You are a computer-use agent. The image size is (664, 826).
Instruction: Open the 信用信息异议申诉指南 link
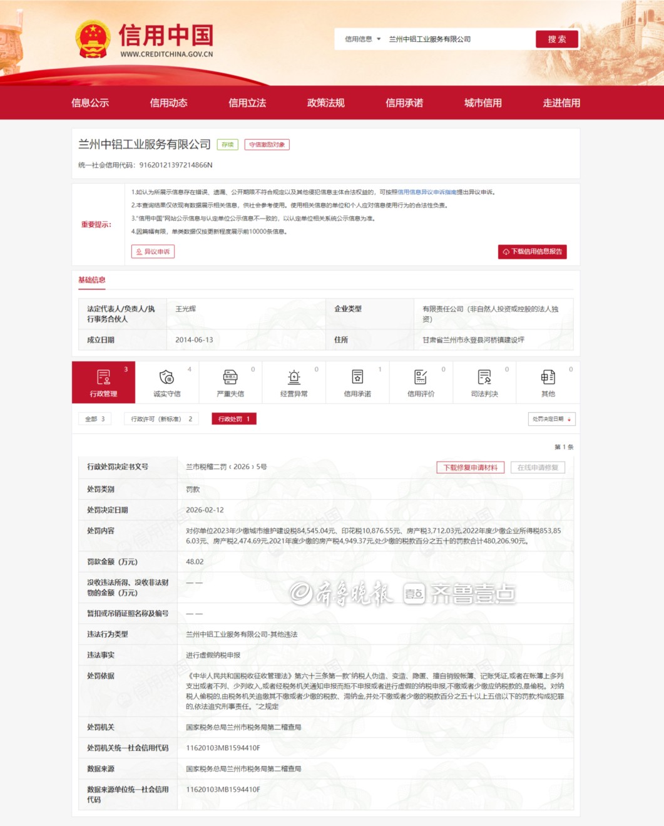pos(427,192)
